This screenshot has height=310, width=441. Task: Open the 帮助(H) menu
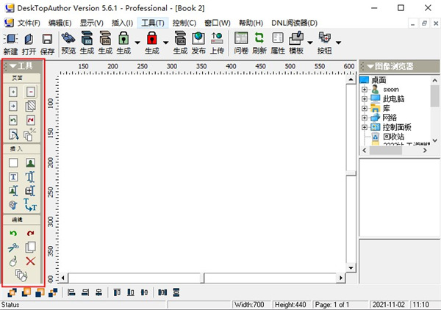point(251,23)
